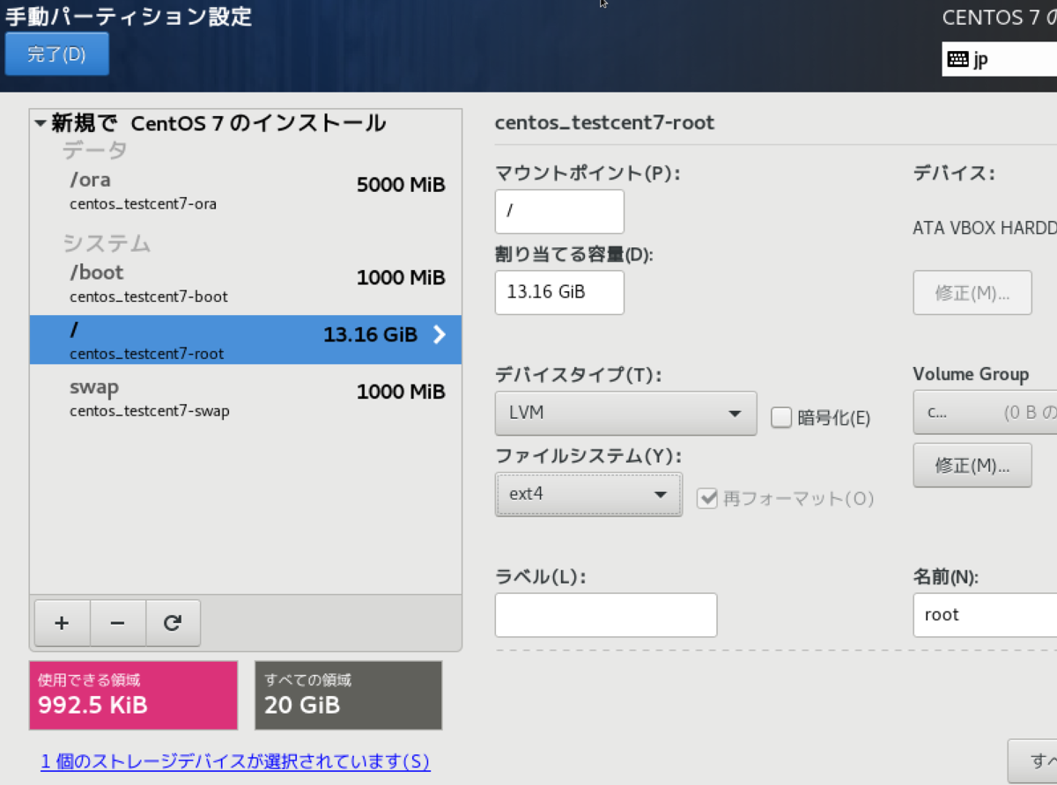Click the 修正(M) button under デバイス

click(972, 292)
